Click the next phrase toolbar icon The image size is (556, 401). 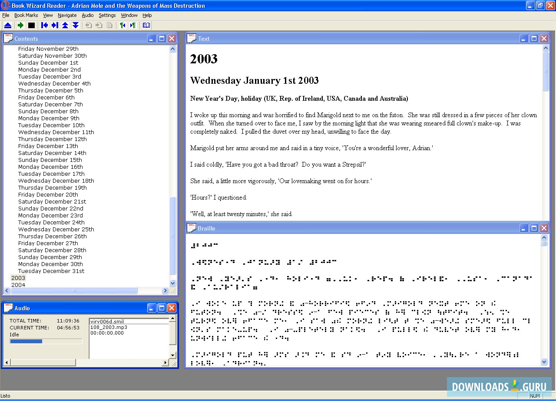(133, 25)
